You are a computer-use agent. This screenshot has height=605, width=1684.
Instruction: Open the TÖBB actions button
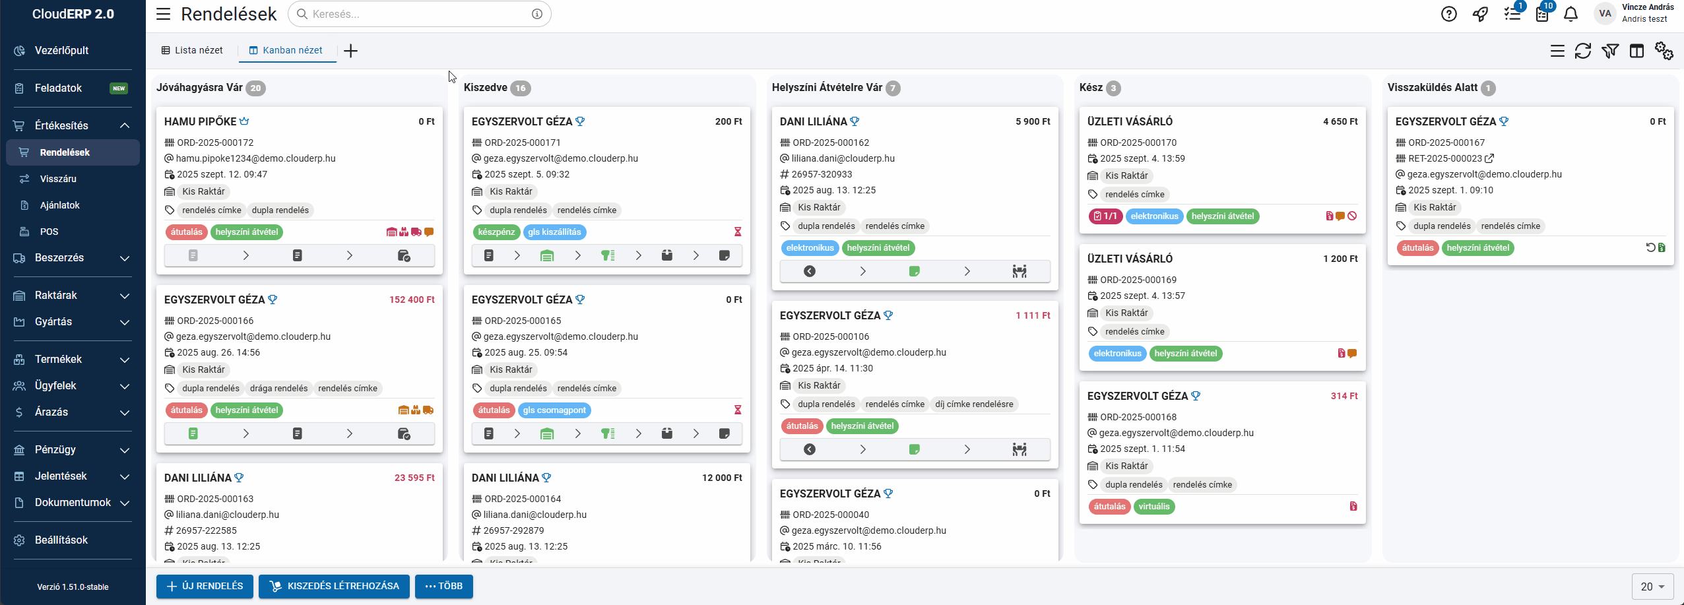[443, 586]
